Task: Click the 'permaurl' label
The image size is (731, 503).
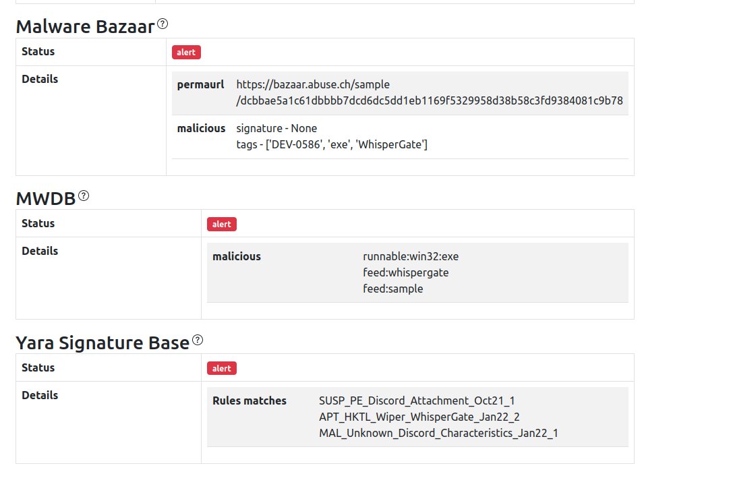Action: pyautogui.click(x=200, y=84)
